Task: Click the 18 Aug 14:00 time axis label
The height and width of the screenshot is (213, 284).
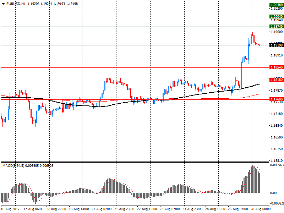Action: click(79, 209)
